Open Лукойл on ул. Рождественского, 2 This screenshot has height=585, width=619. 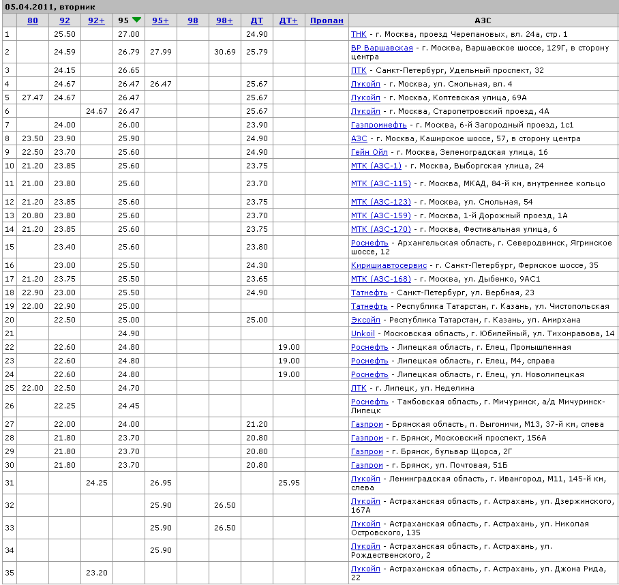(365, 546)
